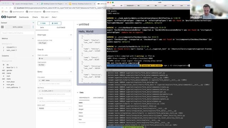Open the time column ds selector
The height and width of the screenshot is (128, 228).
coord(55,58)
